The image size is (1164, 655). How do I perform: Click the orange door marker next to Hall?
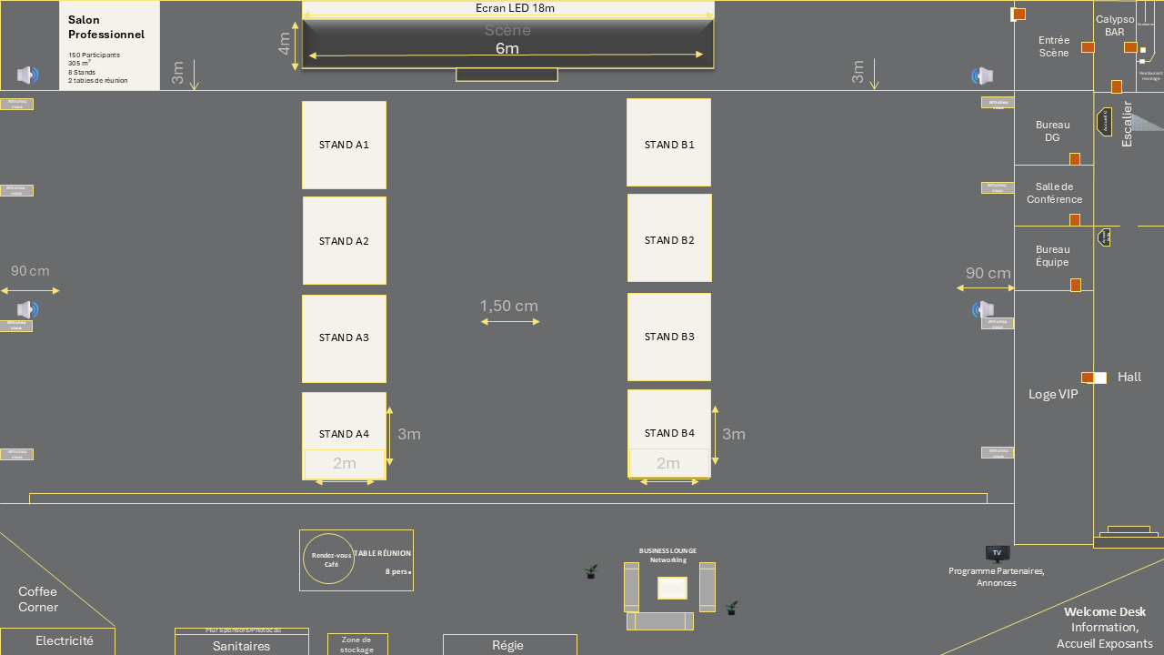[x=1088, y=378]
